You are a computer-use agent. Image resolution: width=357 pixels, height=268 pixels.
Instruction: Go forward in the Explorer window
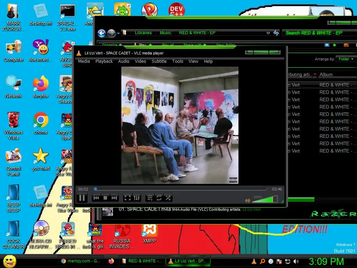tap(111, 33)
